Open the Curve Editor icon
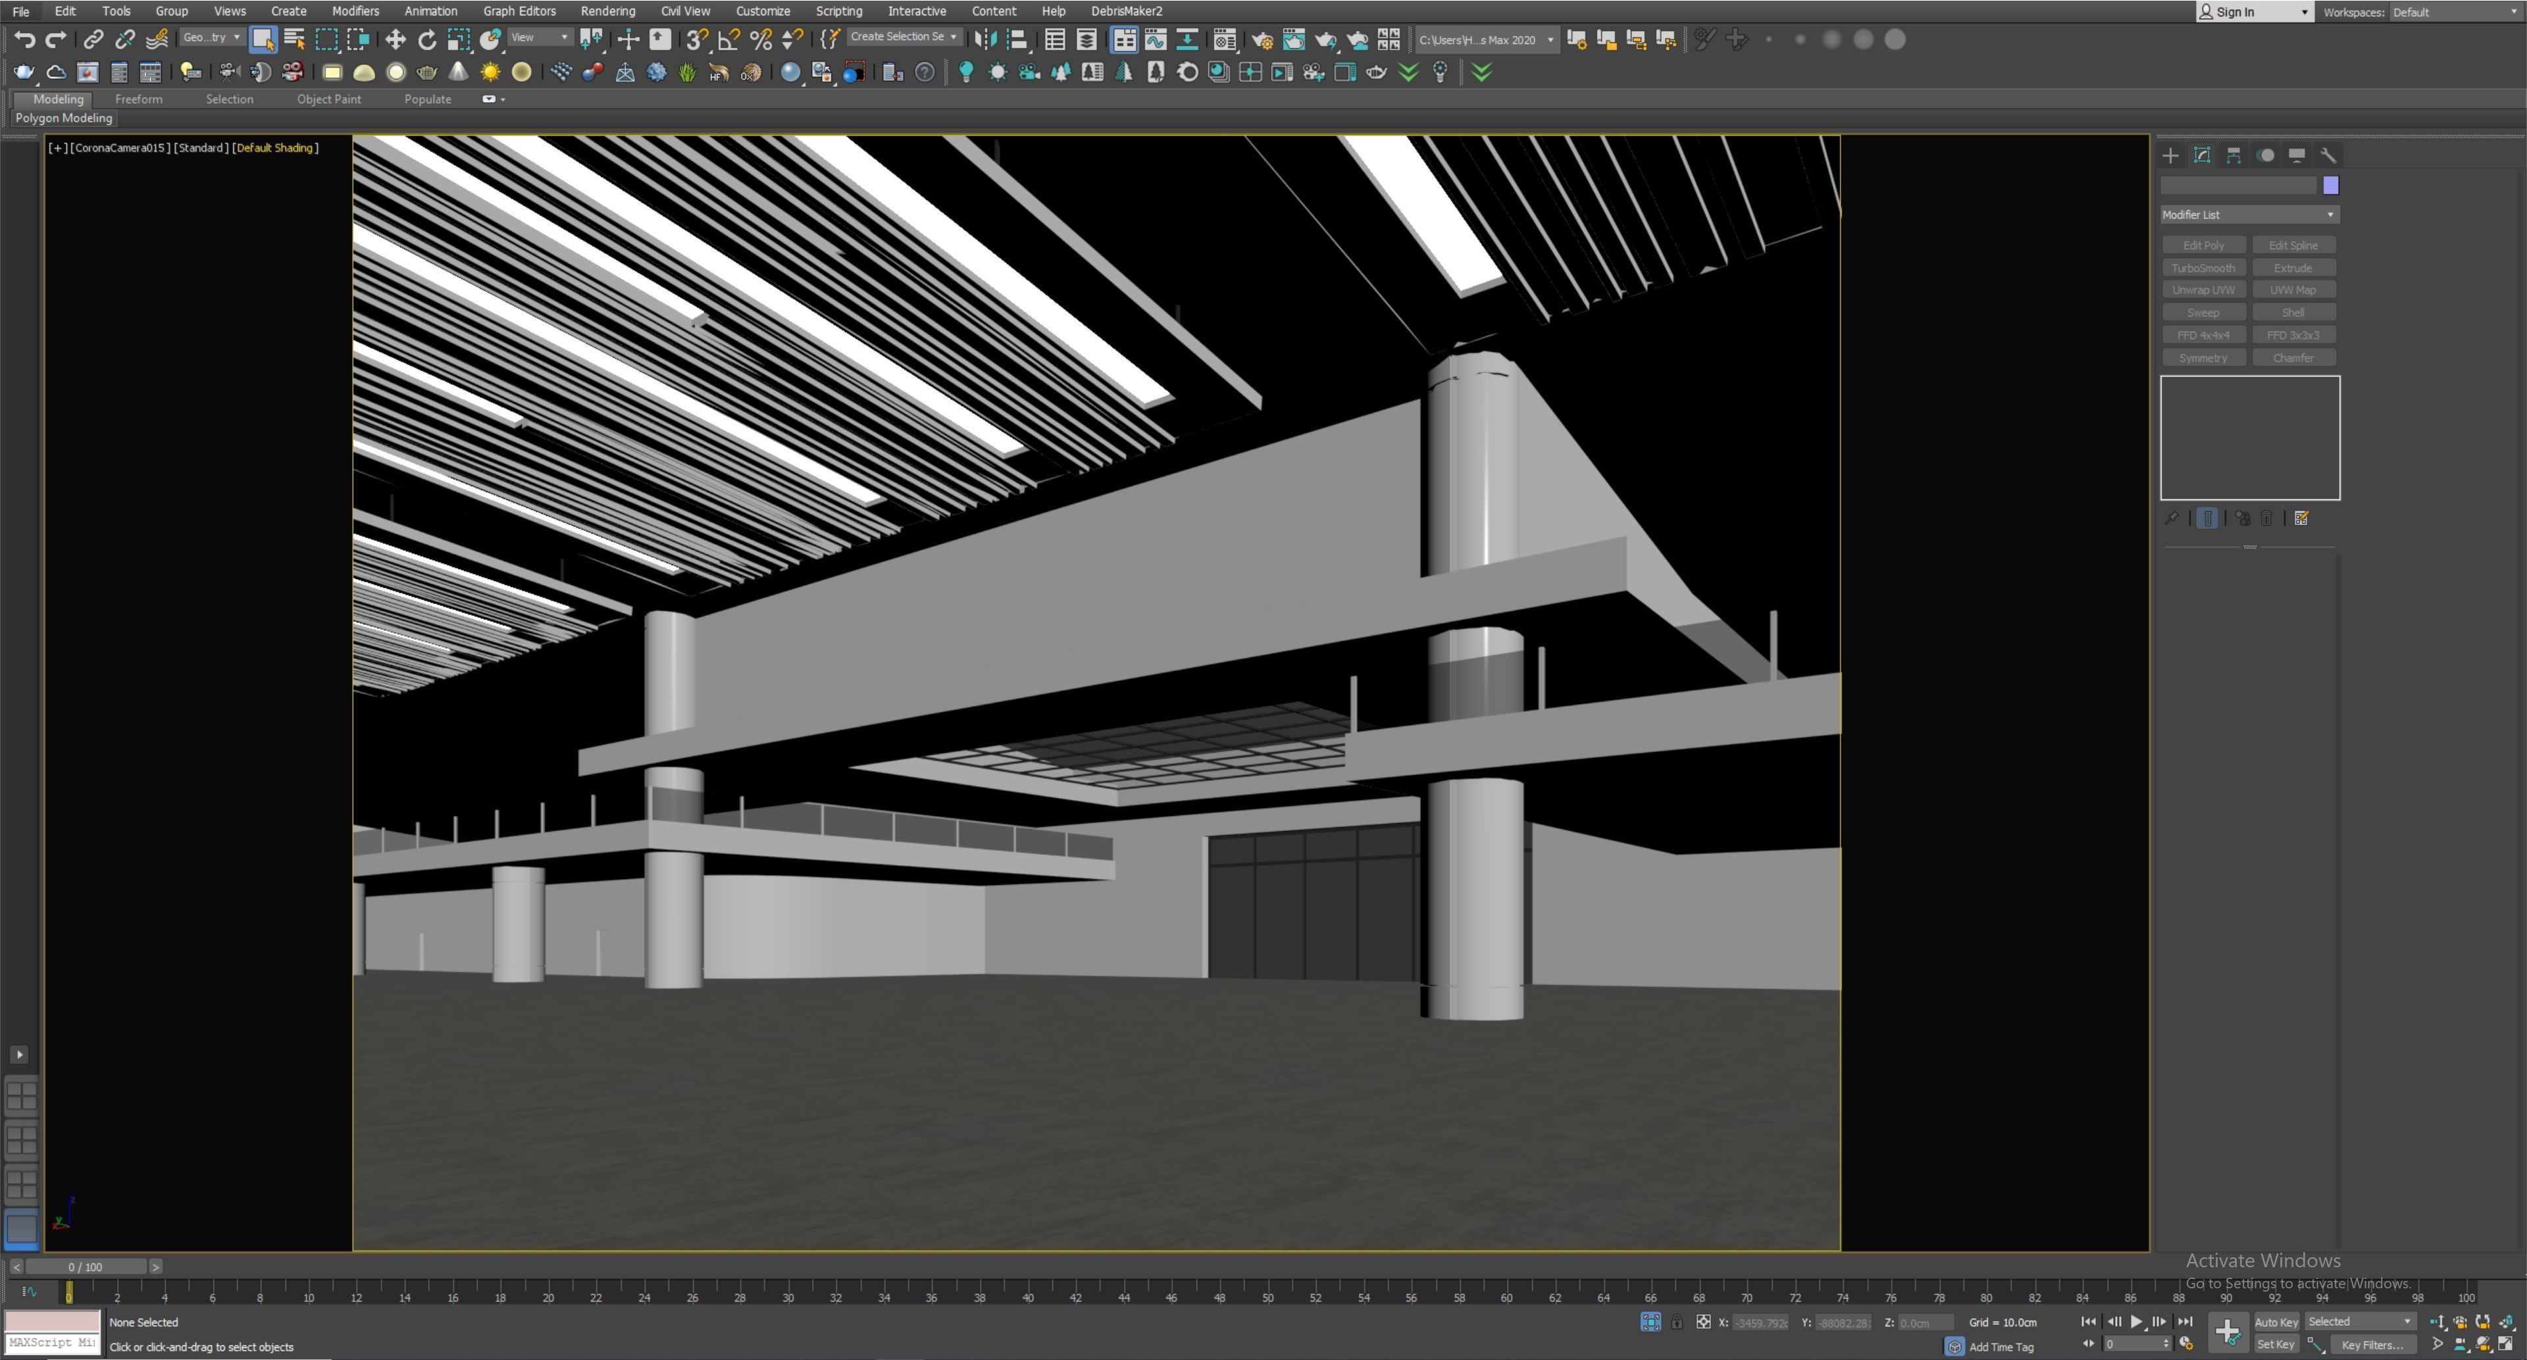This screenshot has height=1360, width=2527. pyautogui.click(x=1156, y=39)
